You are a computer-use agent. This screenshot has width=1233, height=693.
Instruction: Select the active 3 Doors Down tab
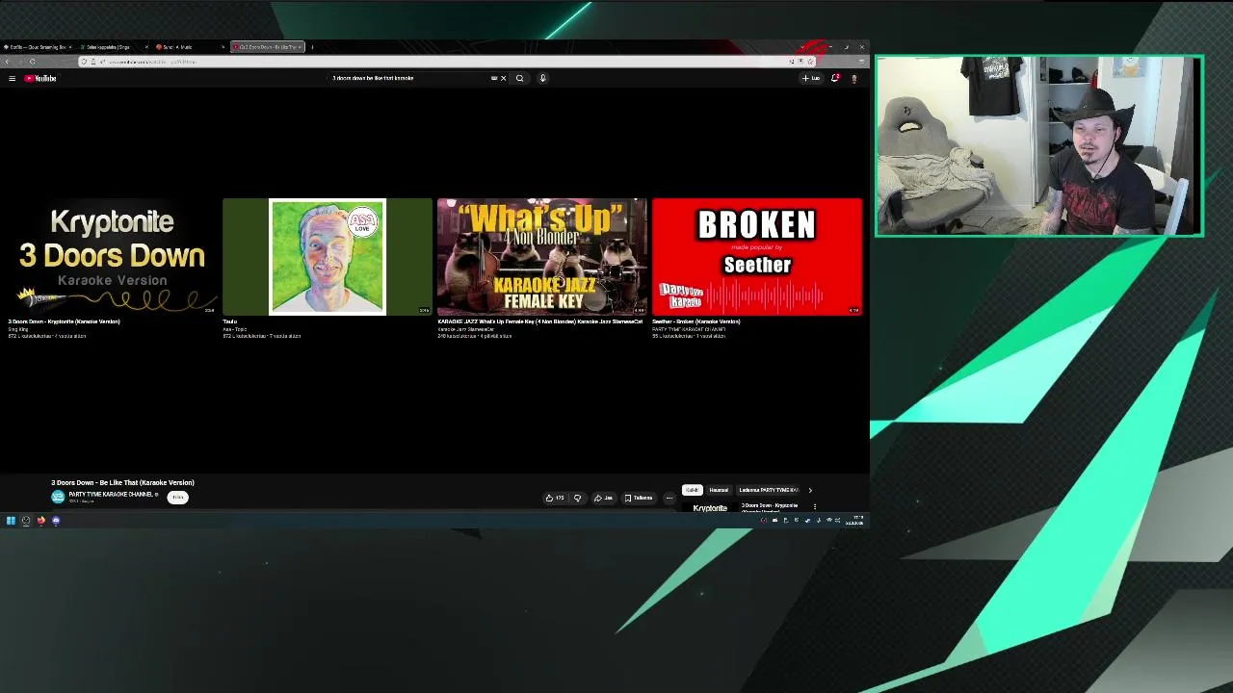[x=267, y=47]
